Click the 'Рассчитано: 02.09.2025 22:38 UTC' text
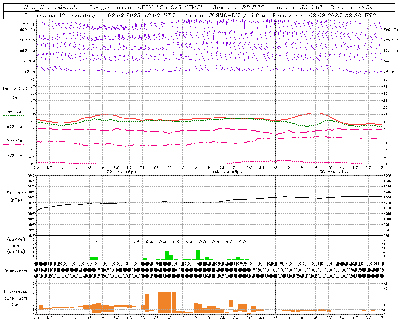The width and height of the screenshot is (400, 320). pyautogui.click(x=324, y=15)
